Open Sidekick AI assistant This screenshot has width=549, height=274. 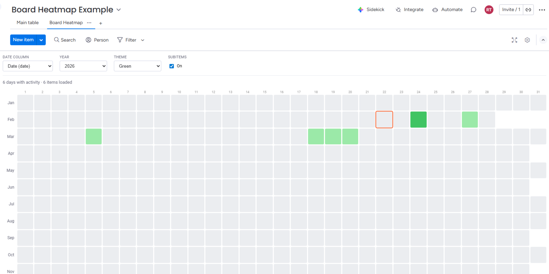pos(371,10)
